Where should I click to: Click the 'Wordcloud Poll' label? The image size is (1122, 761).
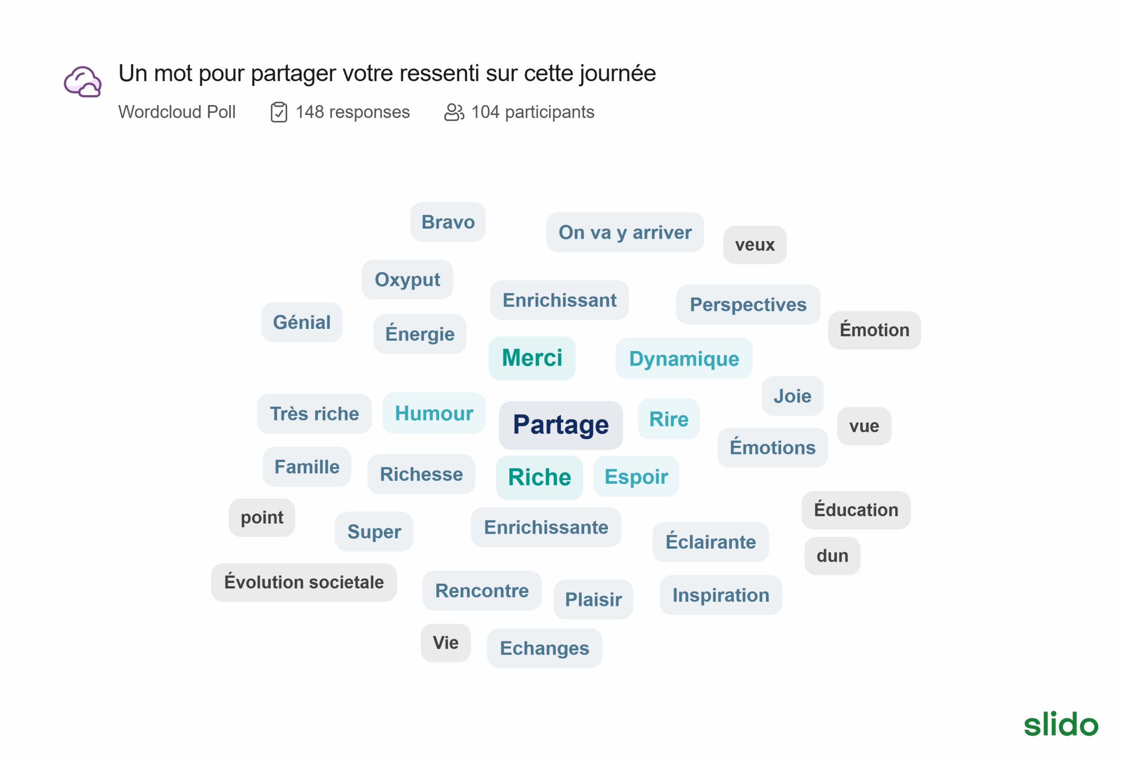coord(177,113)
